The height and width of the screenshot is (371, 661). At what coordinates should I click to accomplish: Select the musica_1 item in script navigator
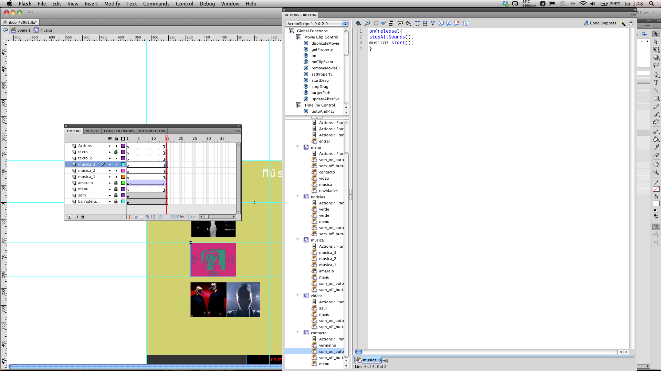coord(327,265)
